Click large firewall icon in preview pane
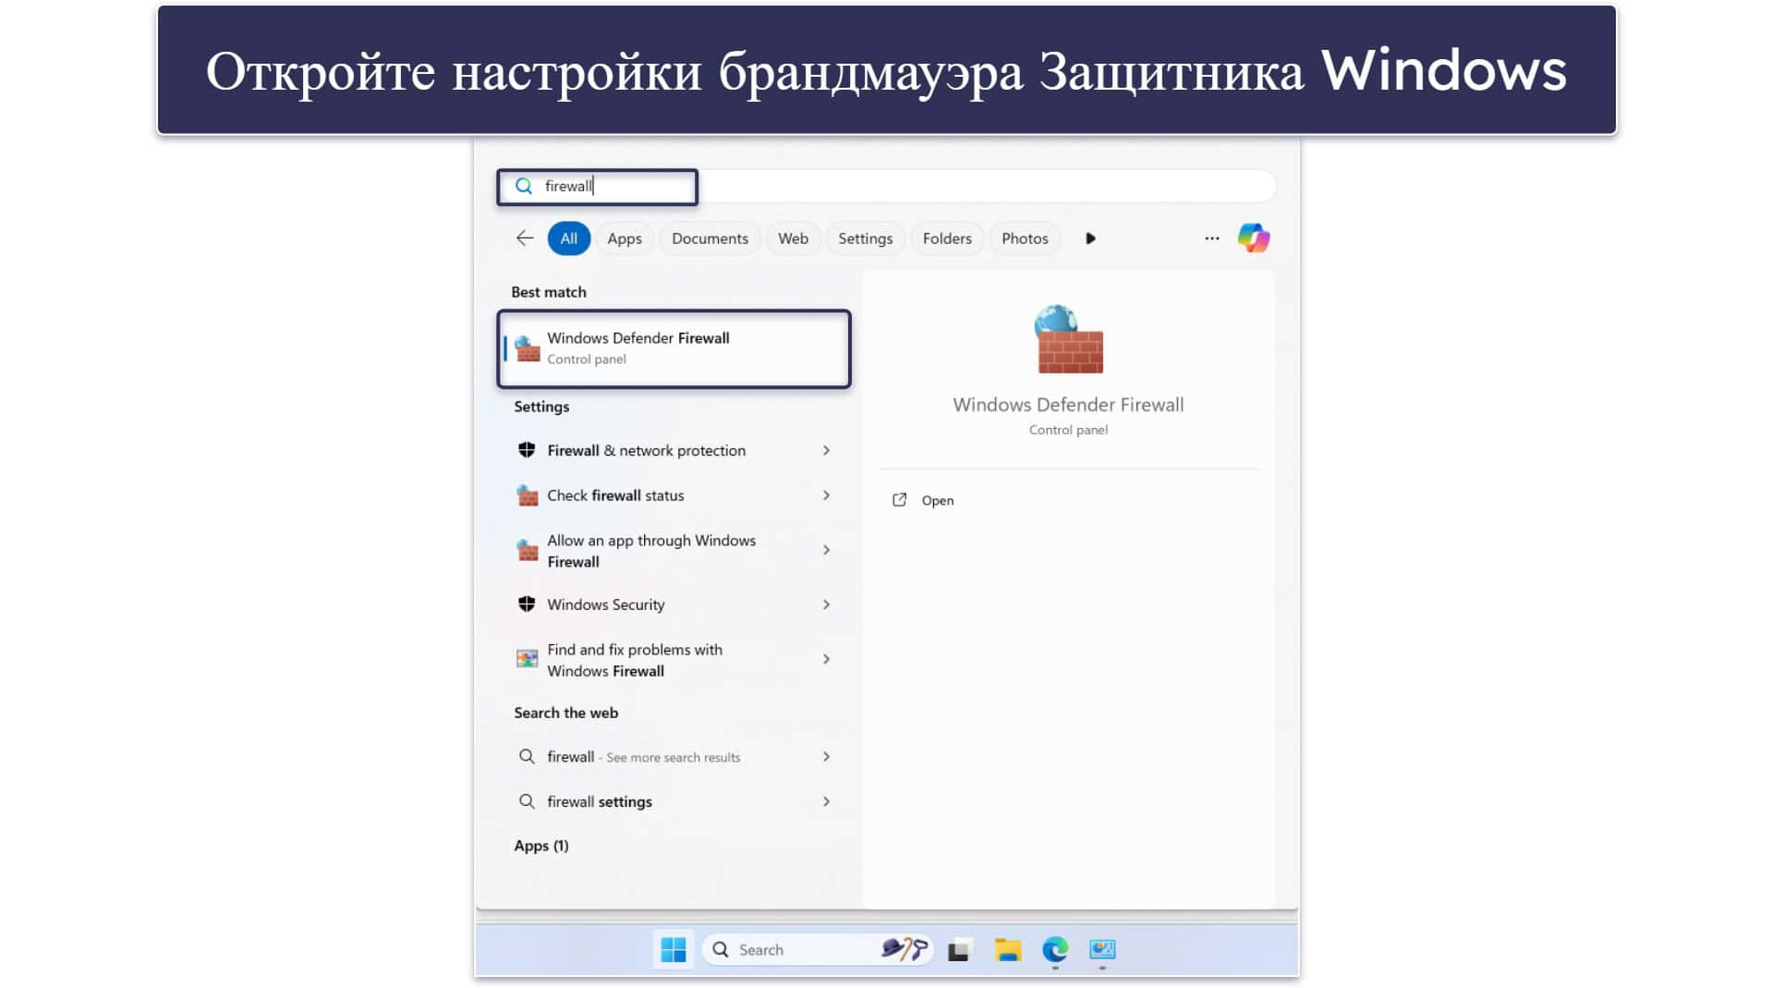The width and height of the screenshot is (1773, 988). [x=1069, y=339]
